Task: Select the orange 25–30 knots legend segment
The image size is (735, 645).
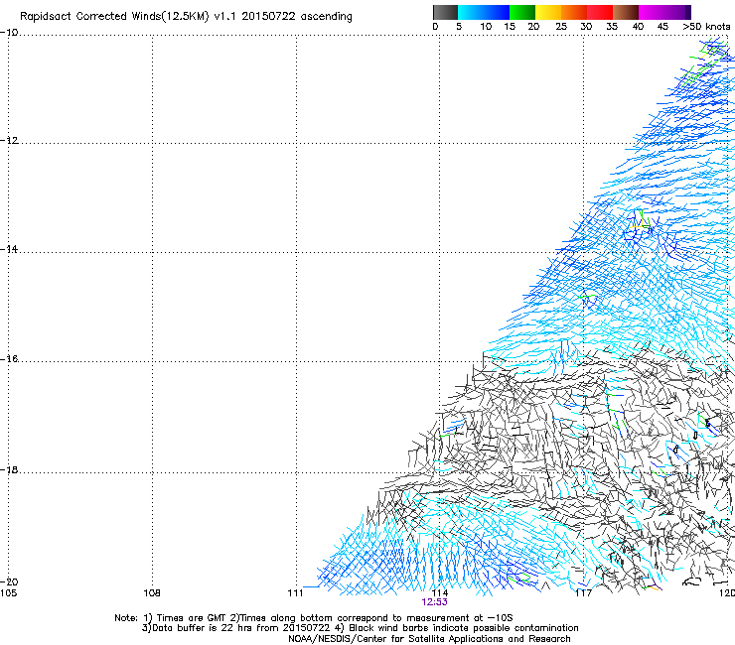Action: 574,12
